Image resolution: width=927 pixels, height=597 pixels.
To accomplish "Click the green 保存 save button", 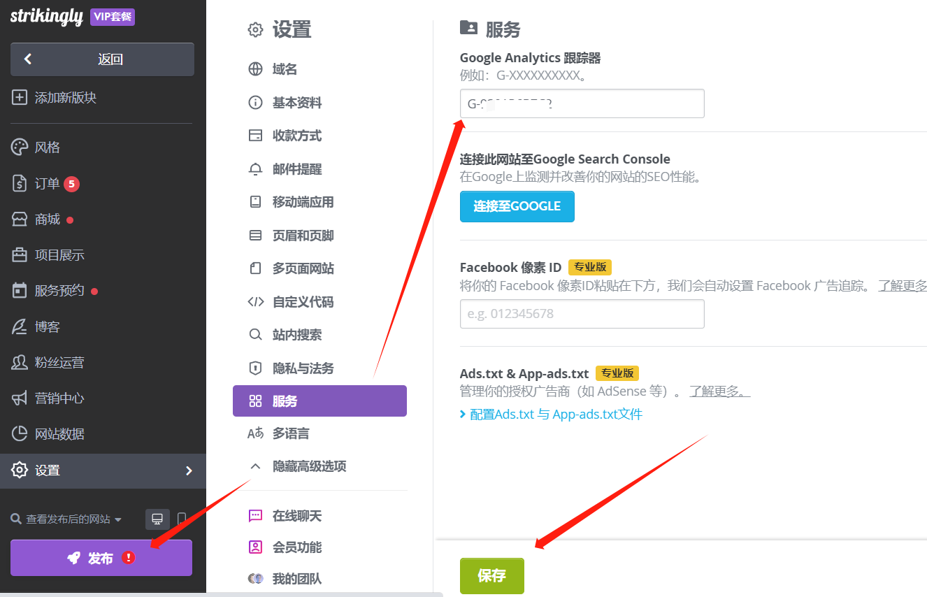I will (491, 576).
